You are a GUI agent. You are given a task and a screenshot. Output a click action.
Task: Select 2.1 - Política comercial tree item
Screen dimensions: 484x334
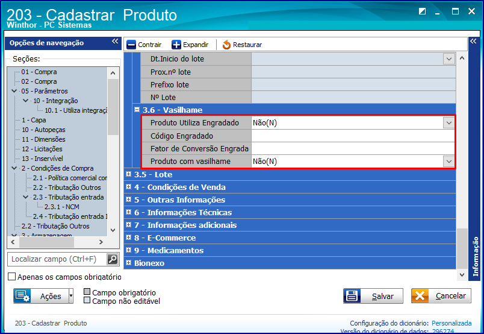[x=70, y=178]
